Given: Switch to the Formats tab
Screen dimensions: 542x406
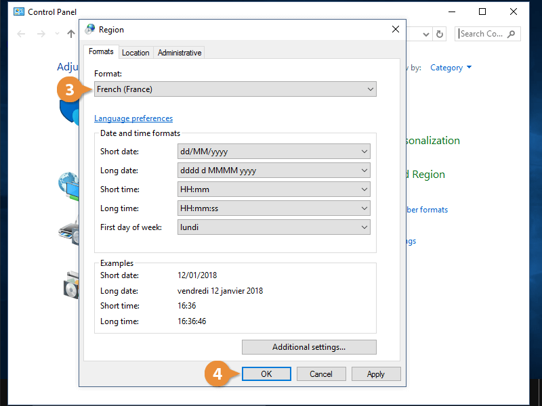Looking at the screenshot, I should [x=101, y=51].
